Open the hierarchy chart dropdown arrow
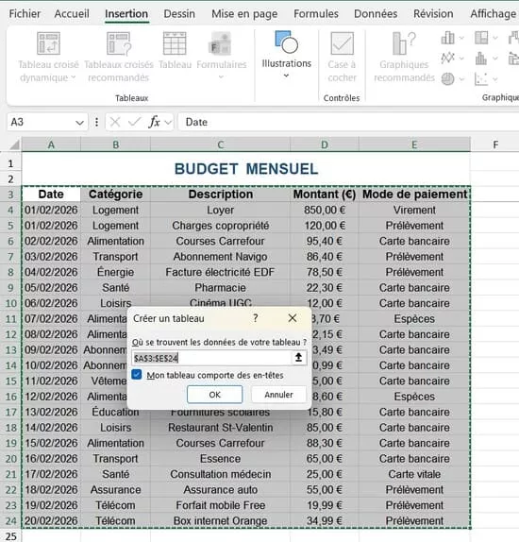The width and height of the screenshot is (519, 542). [x=495, y=38]
